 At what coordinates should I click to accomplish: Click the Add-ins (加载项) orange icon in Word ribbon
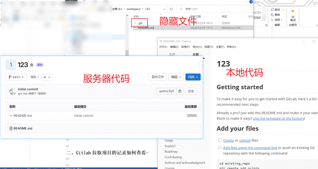click(x=293, y=11)
